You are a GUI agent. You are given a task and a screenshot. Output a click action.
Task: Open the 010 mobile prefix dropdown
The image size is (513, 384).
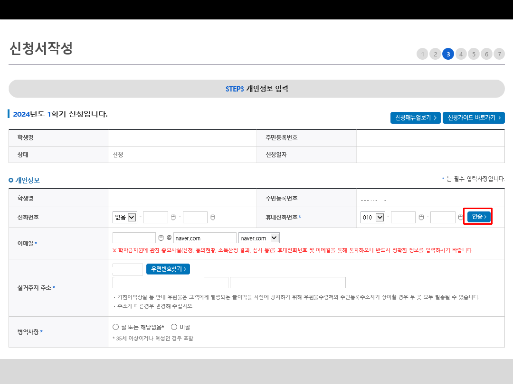[373, 217]
